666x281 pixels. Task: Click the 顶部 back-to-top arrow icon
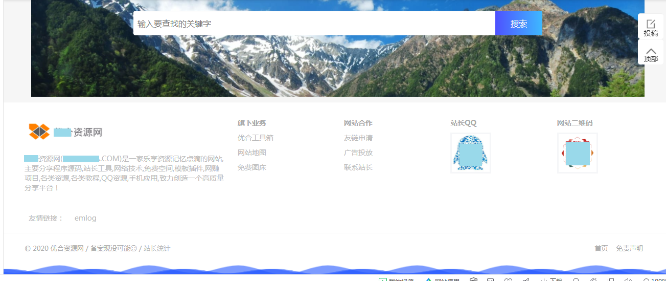click(651, 51)
